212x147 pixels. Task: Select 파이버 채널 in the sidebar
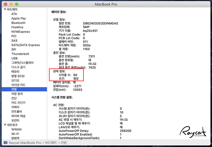pyautogui.click(x=18, y=116)
